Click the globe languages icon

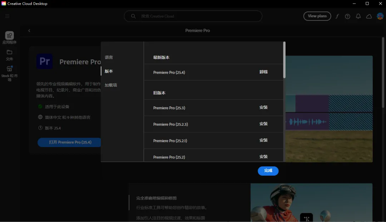click(40, 117)
